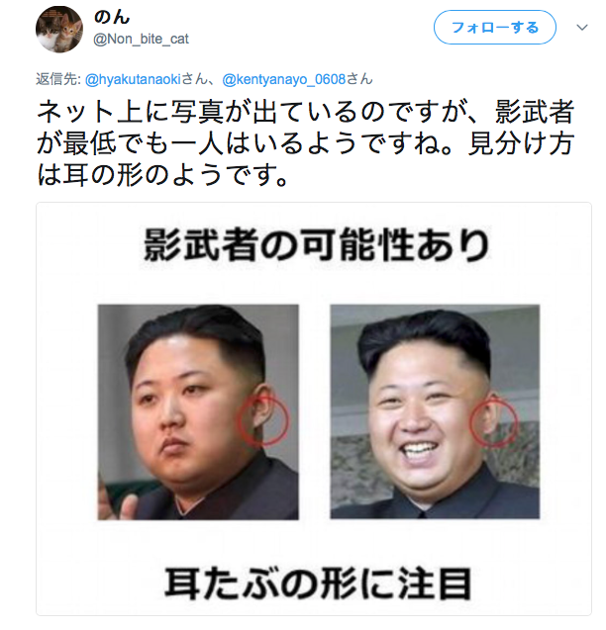Open the @Non_bite_cat handle profile

(x=141, y=39)
